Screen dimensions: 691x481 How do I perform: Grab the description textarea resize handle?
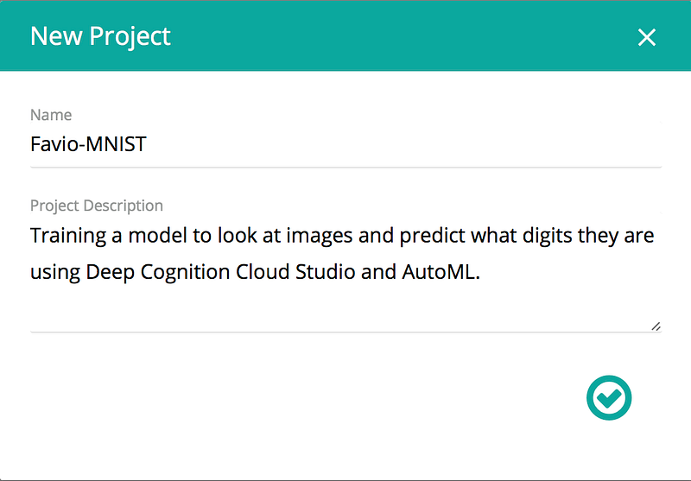[656, 326]
